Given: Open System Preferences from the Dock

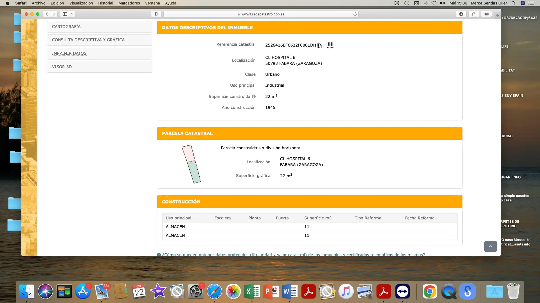Looking at the screenshot, I should (196, 291).
